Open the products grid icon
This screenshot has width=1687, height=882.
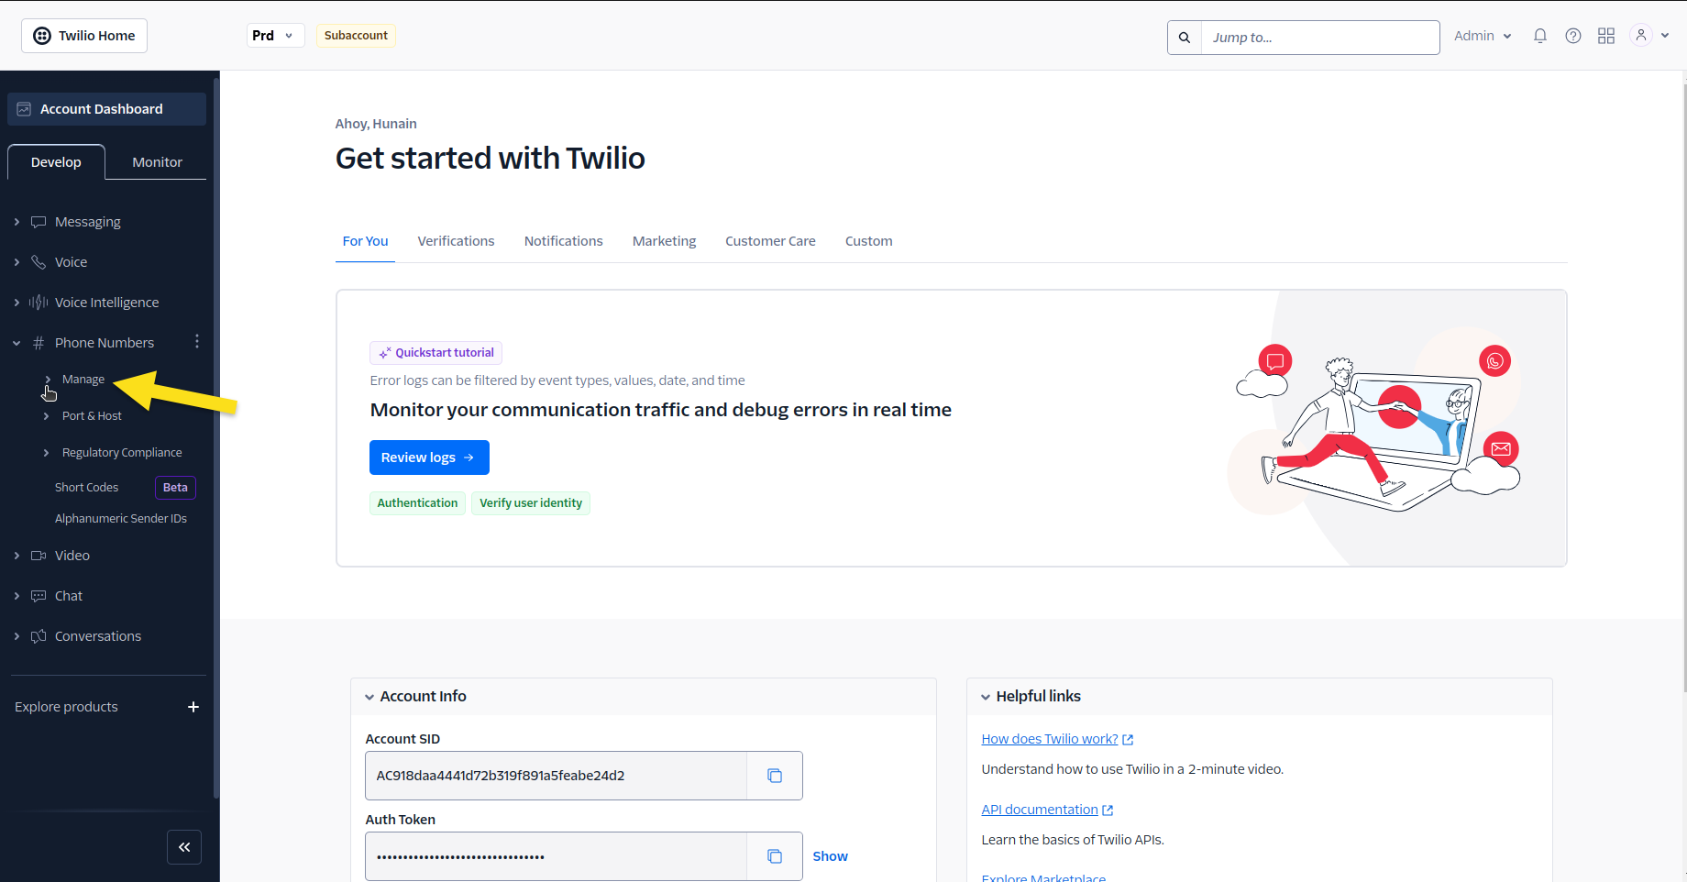[x=1606, y=36]
